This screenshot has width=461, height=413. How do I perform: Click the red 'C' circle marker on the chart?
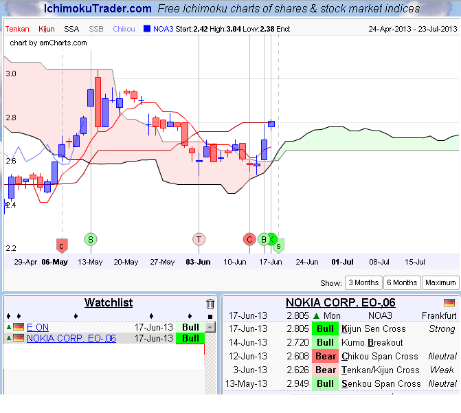249,239
